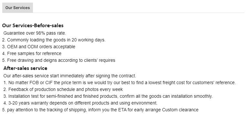Viewport: 247px width, 122px height.
Task: Click the after-sales service start sentence
Action: pos(70,76)
